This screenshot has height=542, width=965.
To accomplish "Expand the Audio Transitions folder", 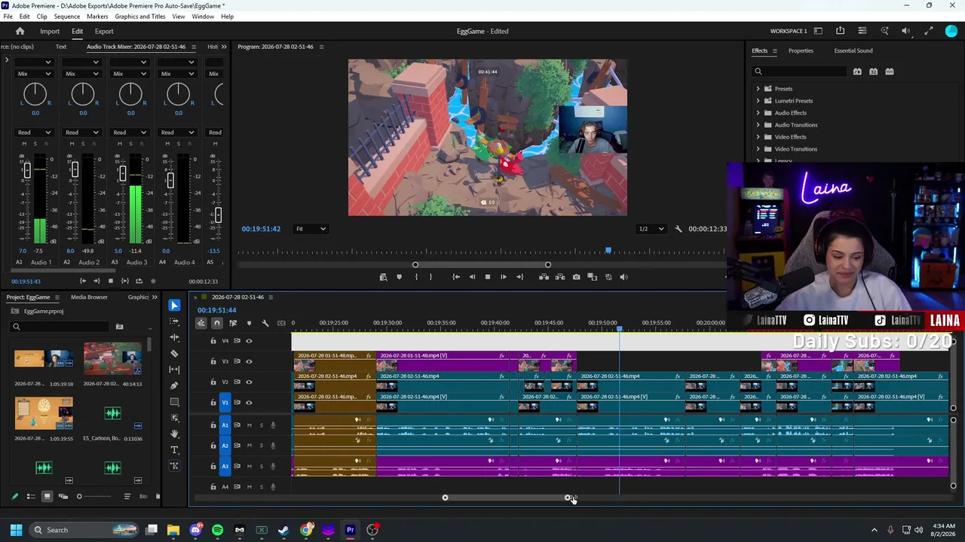I will pos(758,125).
